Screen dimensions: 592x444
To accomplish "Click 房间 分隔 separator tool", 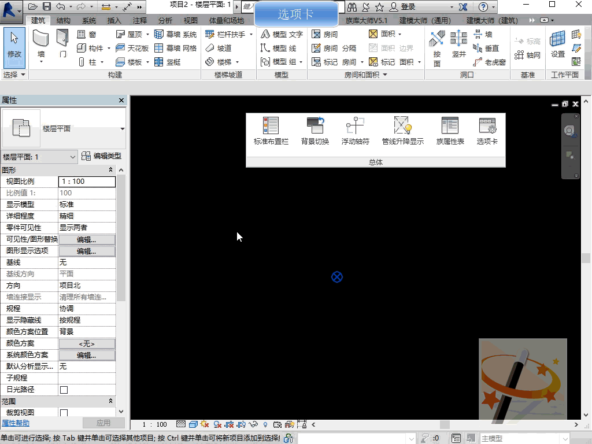I will 334,48.
